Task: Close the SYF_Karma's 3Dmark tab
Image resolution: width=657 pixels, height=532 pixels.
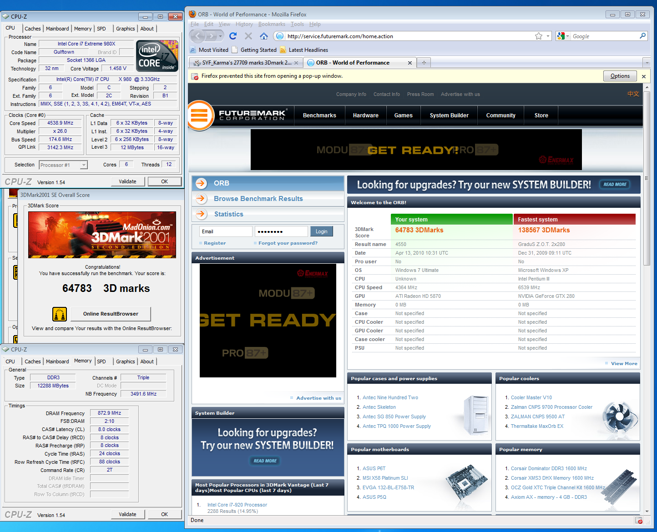Action: (x=296, y=63)
